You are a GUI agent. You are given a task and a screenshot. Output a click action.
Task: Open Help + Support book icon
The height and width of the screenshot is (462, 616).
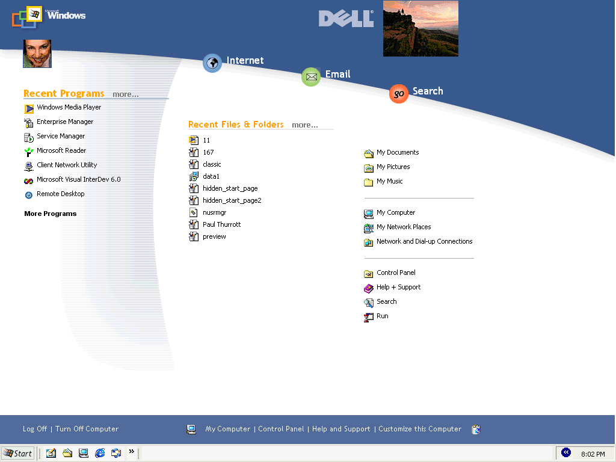pyautogui.click(x=369, y=288)
